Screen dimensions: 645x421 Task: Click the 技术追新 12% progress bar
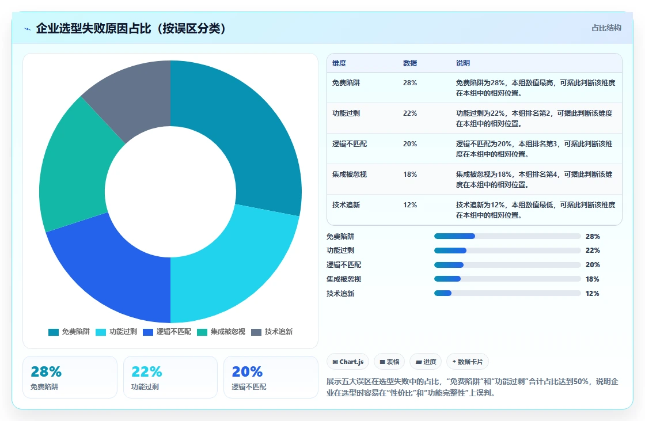507,293
